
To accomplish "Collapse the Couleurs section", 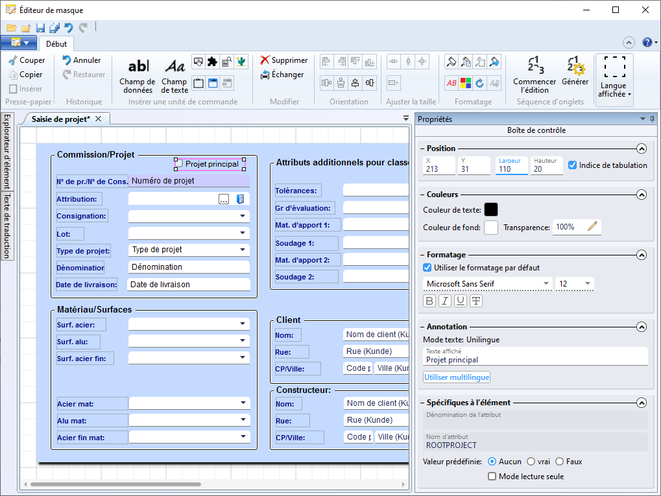I will click(x=642, y=195).
